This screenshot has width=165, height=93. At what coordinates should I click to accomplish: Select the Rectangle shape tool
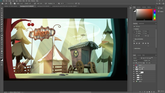click(2, 49)
